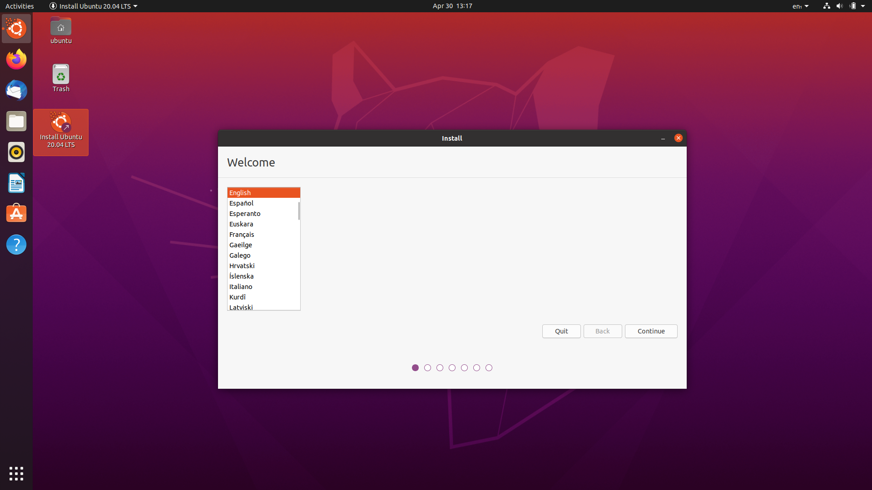Minimize the Install window
This screenshot has height=490, width=872.
663,138
